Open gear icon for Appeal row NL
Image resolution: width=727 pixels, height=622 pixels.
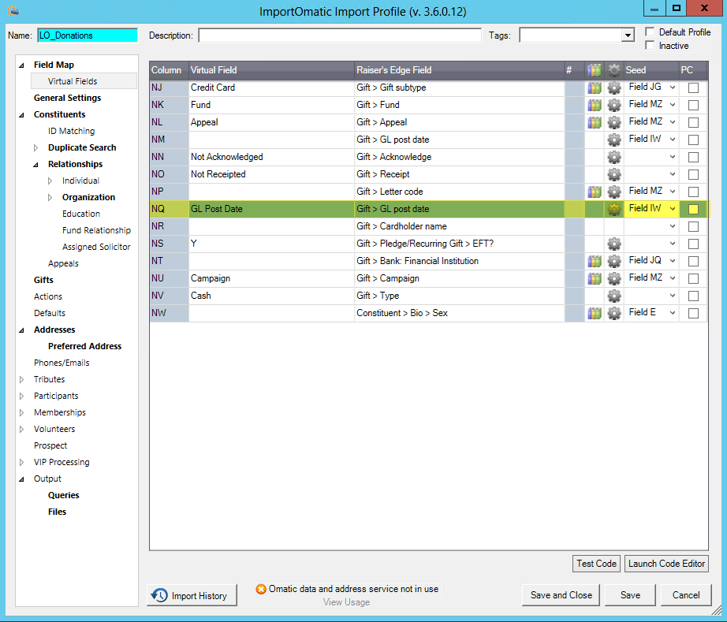coord(614,122)
